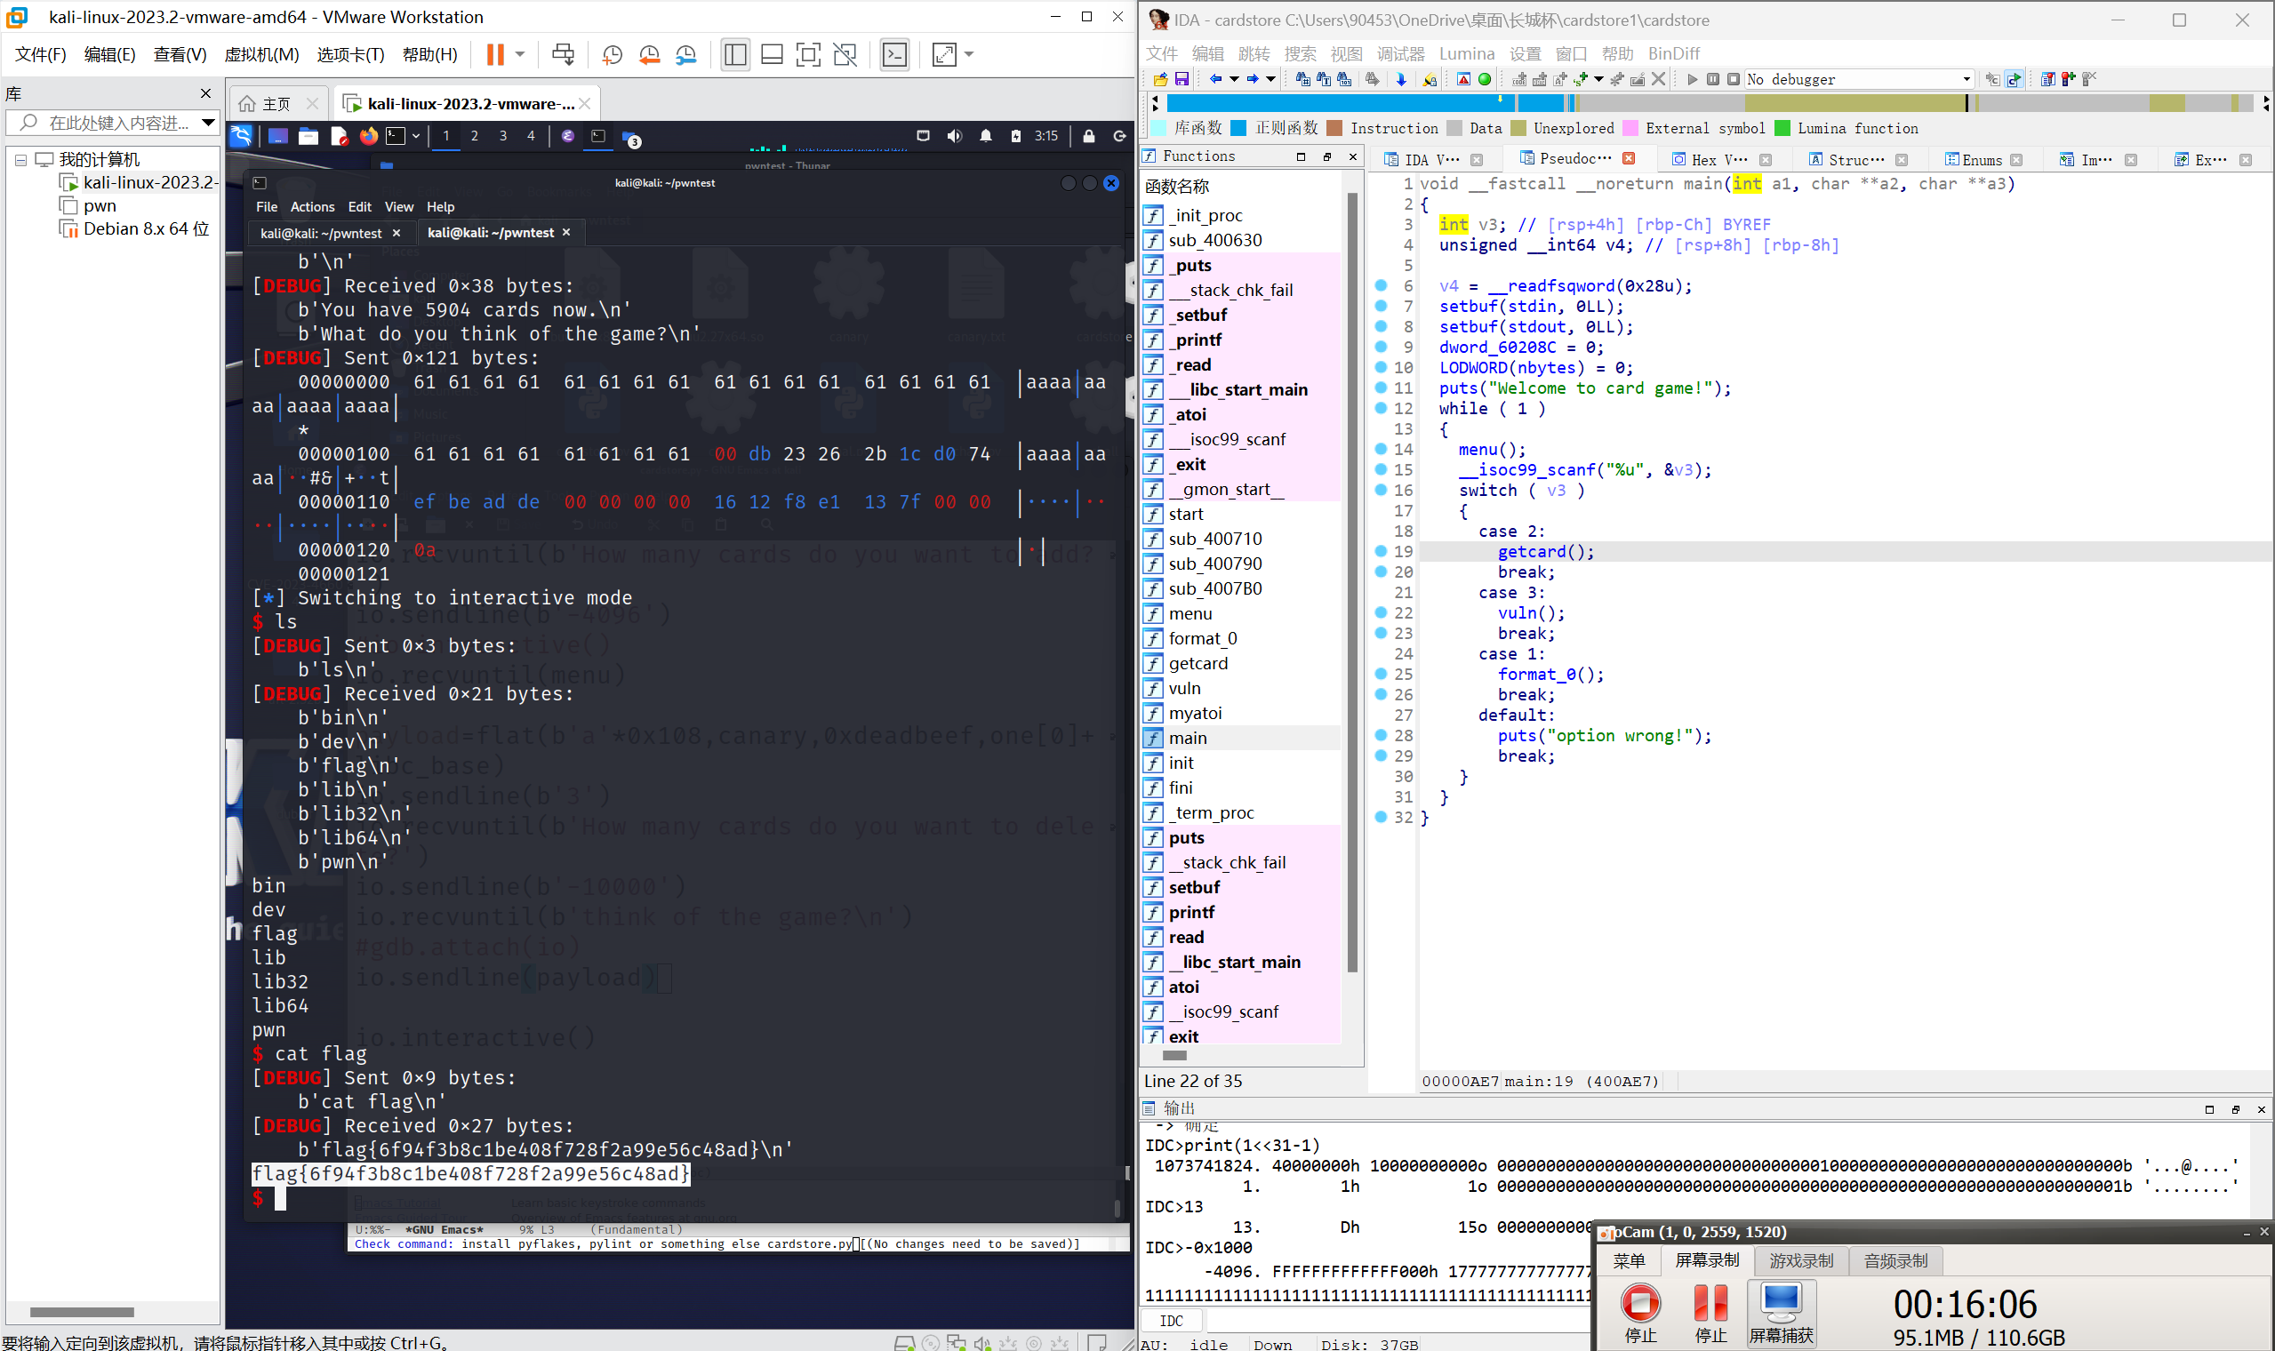Click VMware's take snapshot clock icon
Screen dimensions: 2275x1351
pyautogui.click(x=612, y=54)
